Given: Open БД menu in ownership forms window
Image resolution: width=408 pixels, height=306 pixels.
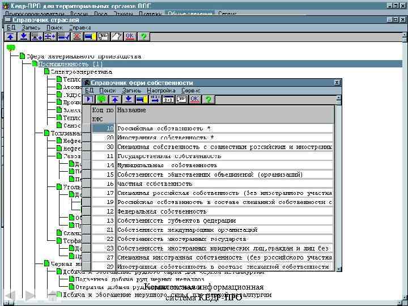Looking at the screenshot, I should click(90, 91).
